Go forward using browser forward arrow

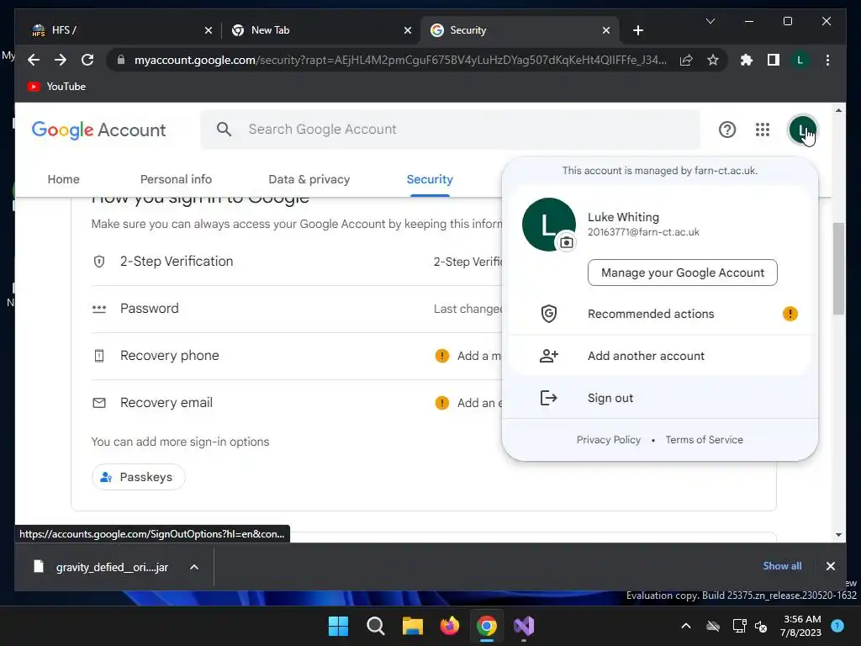click(x=61, y=60)
